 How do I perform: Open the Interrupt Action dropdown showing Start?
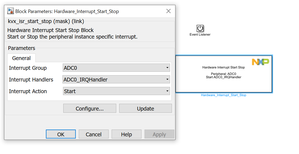[x=116, y=91]
